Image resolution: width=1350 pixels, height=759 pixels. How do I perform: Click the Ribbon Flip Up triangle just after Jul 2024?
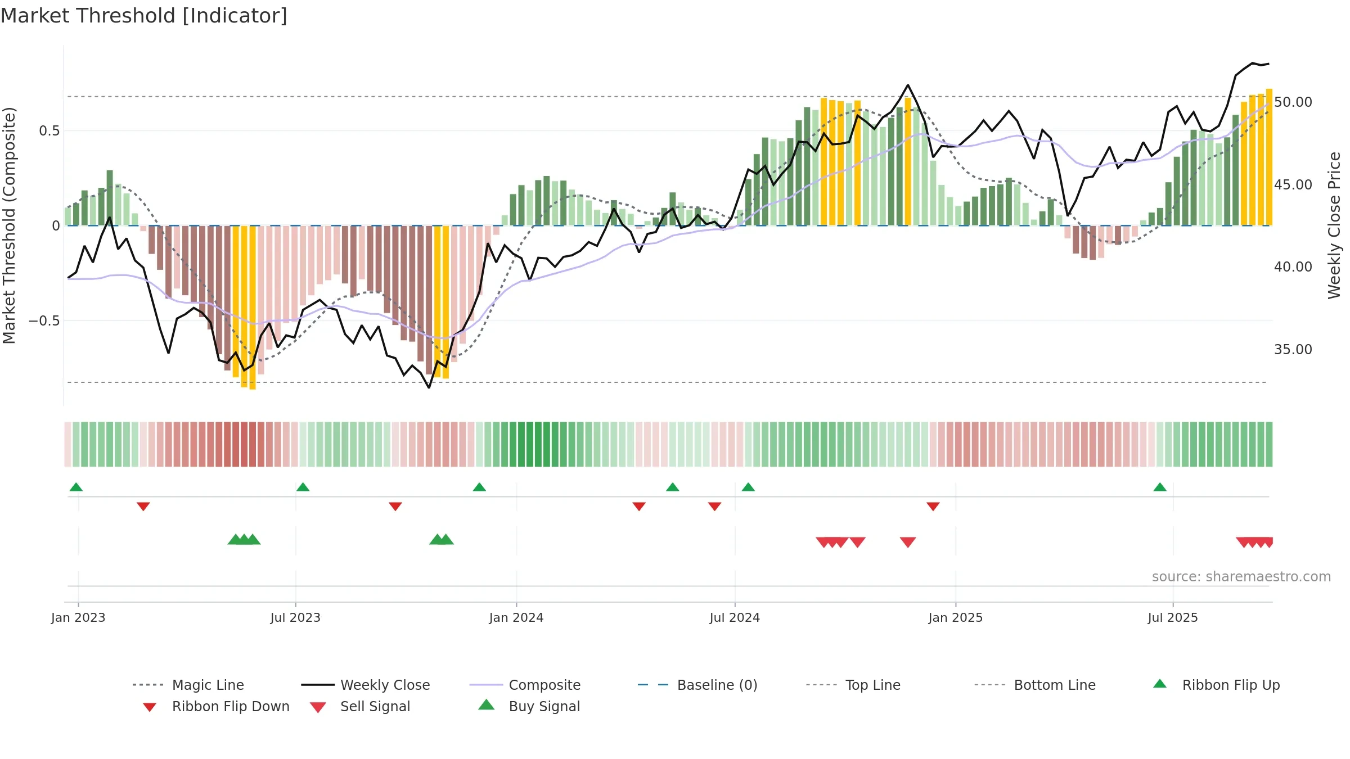tap(748, 487)
